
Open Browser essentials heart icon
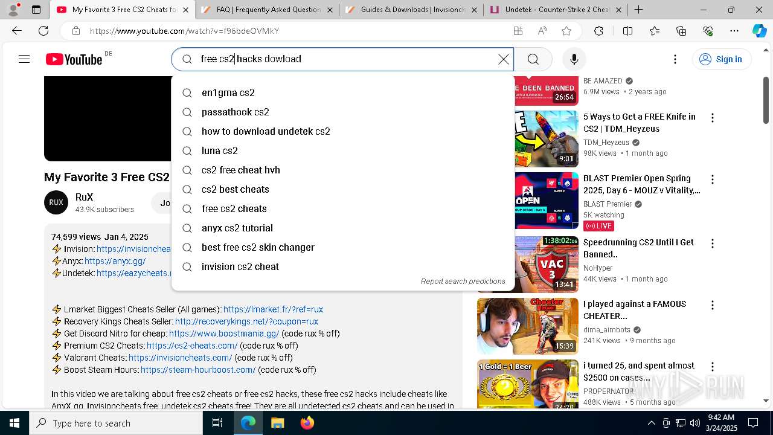[708, 31]
